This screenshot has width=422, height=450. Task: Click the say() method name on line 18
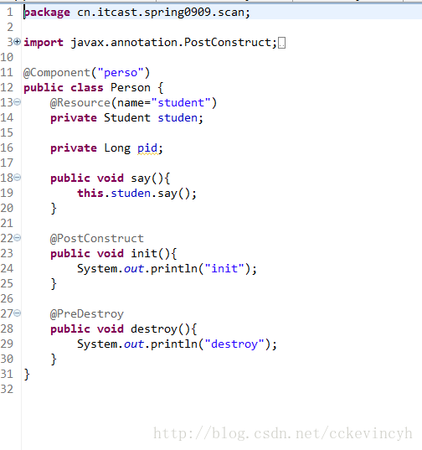tap(141, 178)
